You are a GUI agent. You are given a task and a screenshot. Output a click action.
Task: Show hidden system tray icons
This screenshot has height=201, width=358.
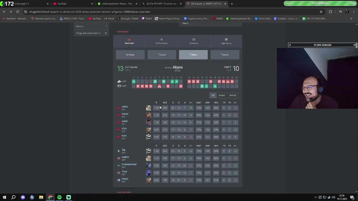tap(315, 197)
